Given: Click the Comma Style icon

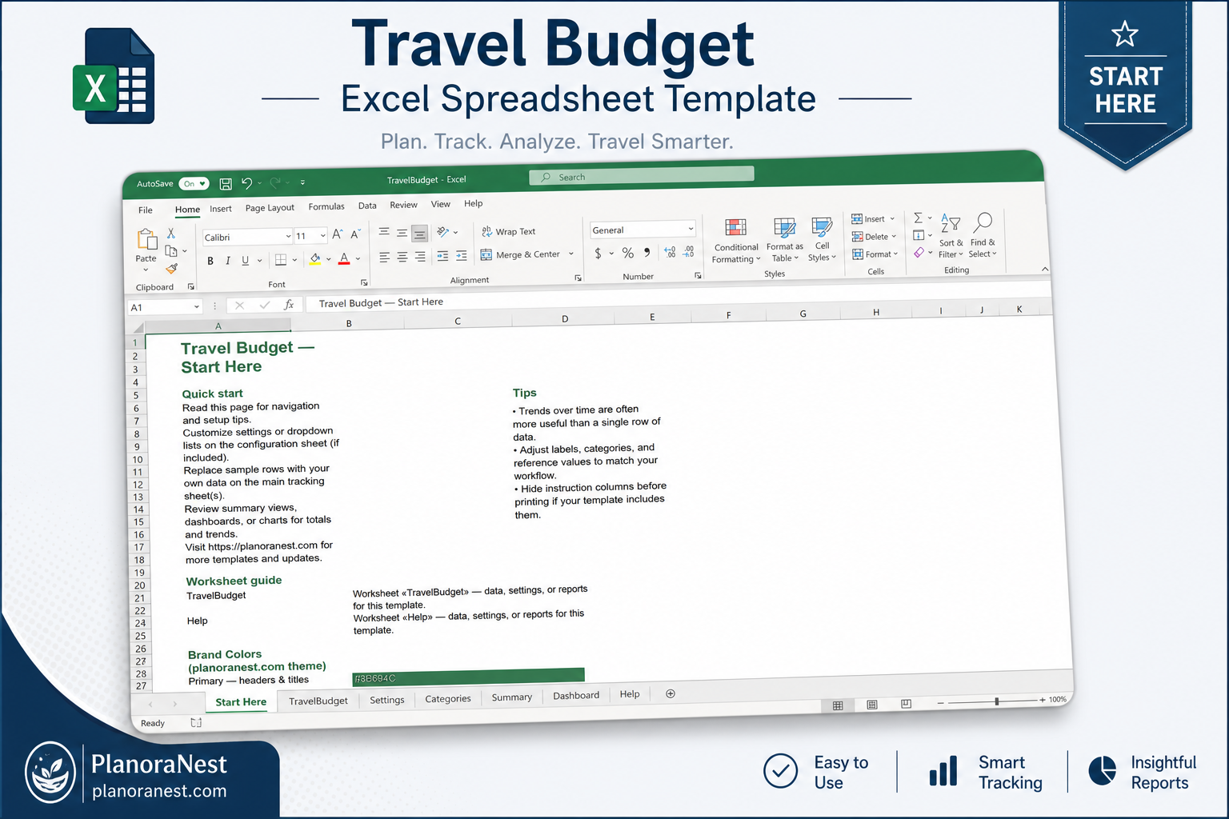Looking at the screenshot, I should click(647, 253).
